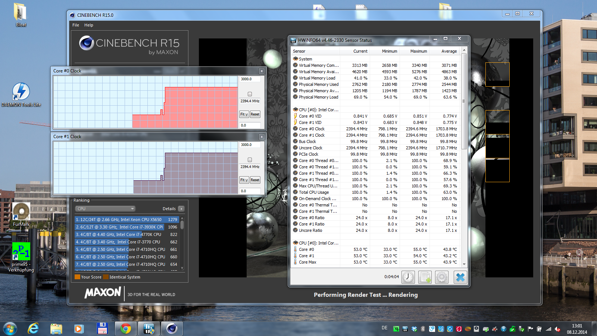597x336 pixels.
Task: Click the HWiNFO clock reset icon
Action: 408,277
